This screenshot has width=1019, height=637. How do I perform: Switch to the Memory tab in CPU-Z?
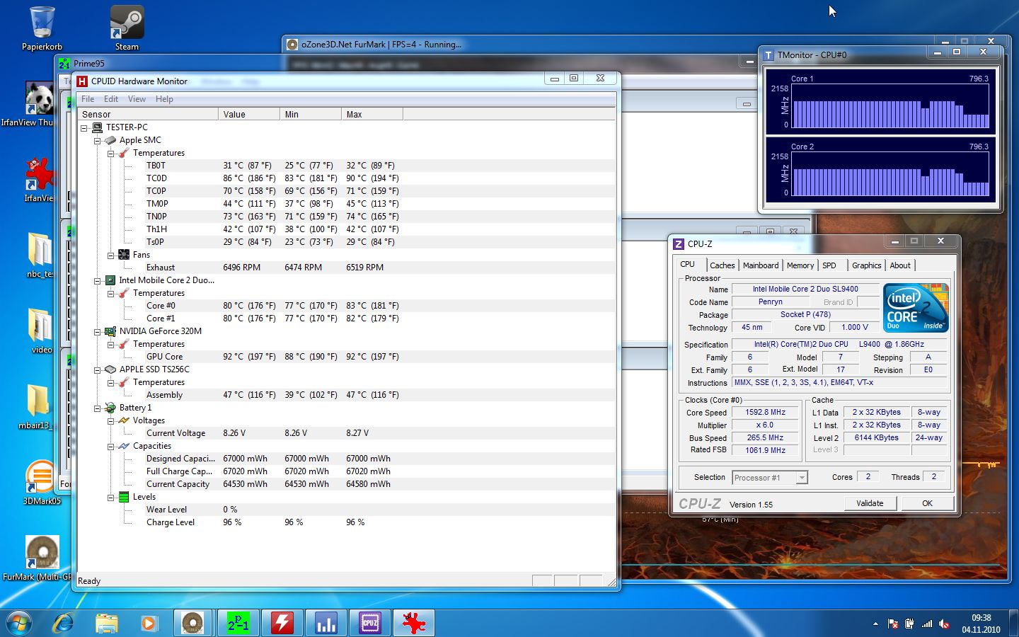(800, 265)
